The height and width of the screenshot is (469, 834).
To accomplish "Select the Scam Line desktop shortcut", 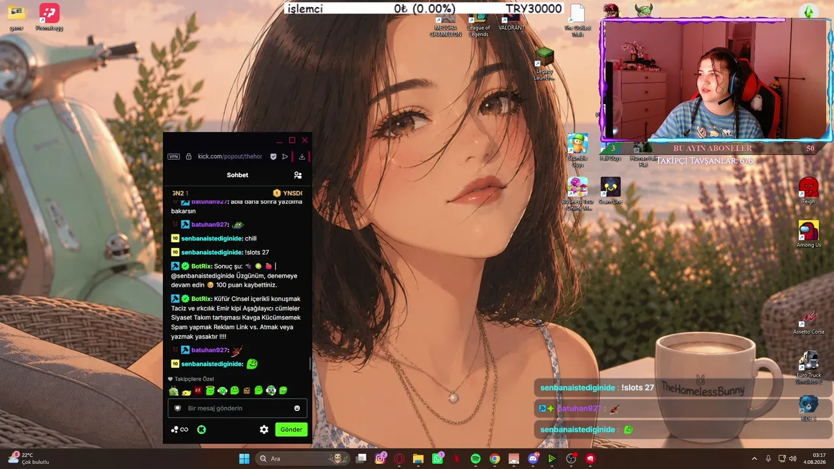I will tap(611, 191).
